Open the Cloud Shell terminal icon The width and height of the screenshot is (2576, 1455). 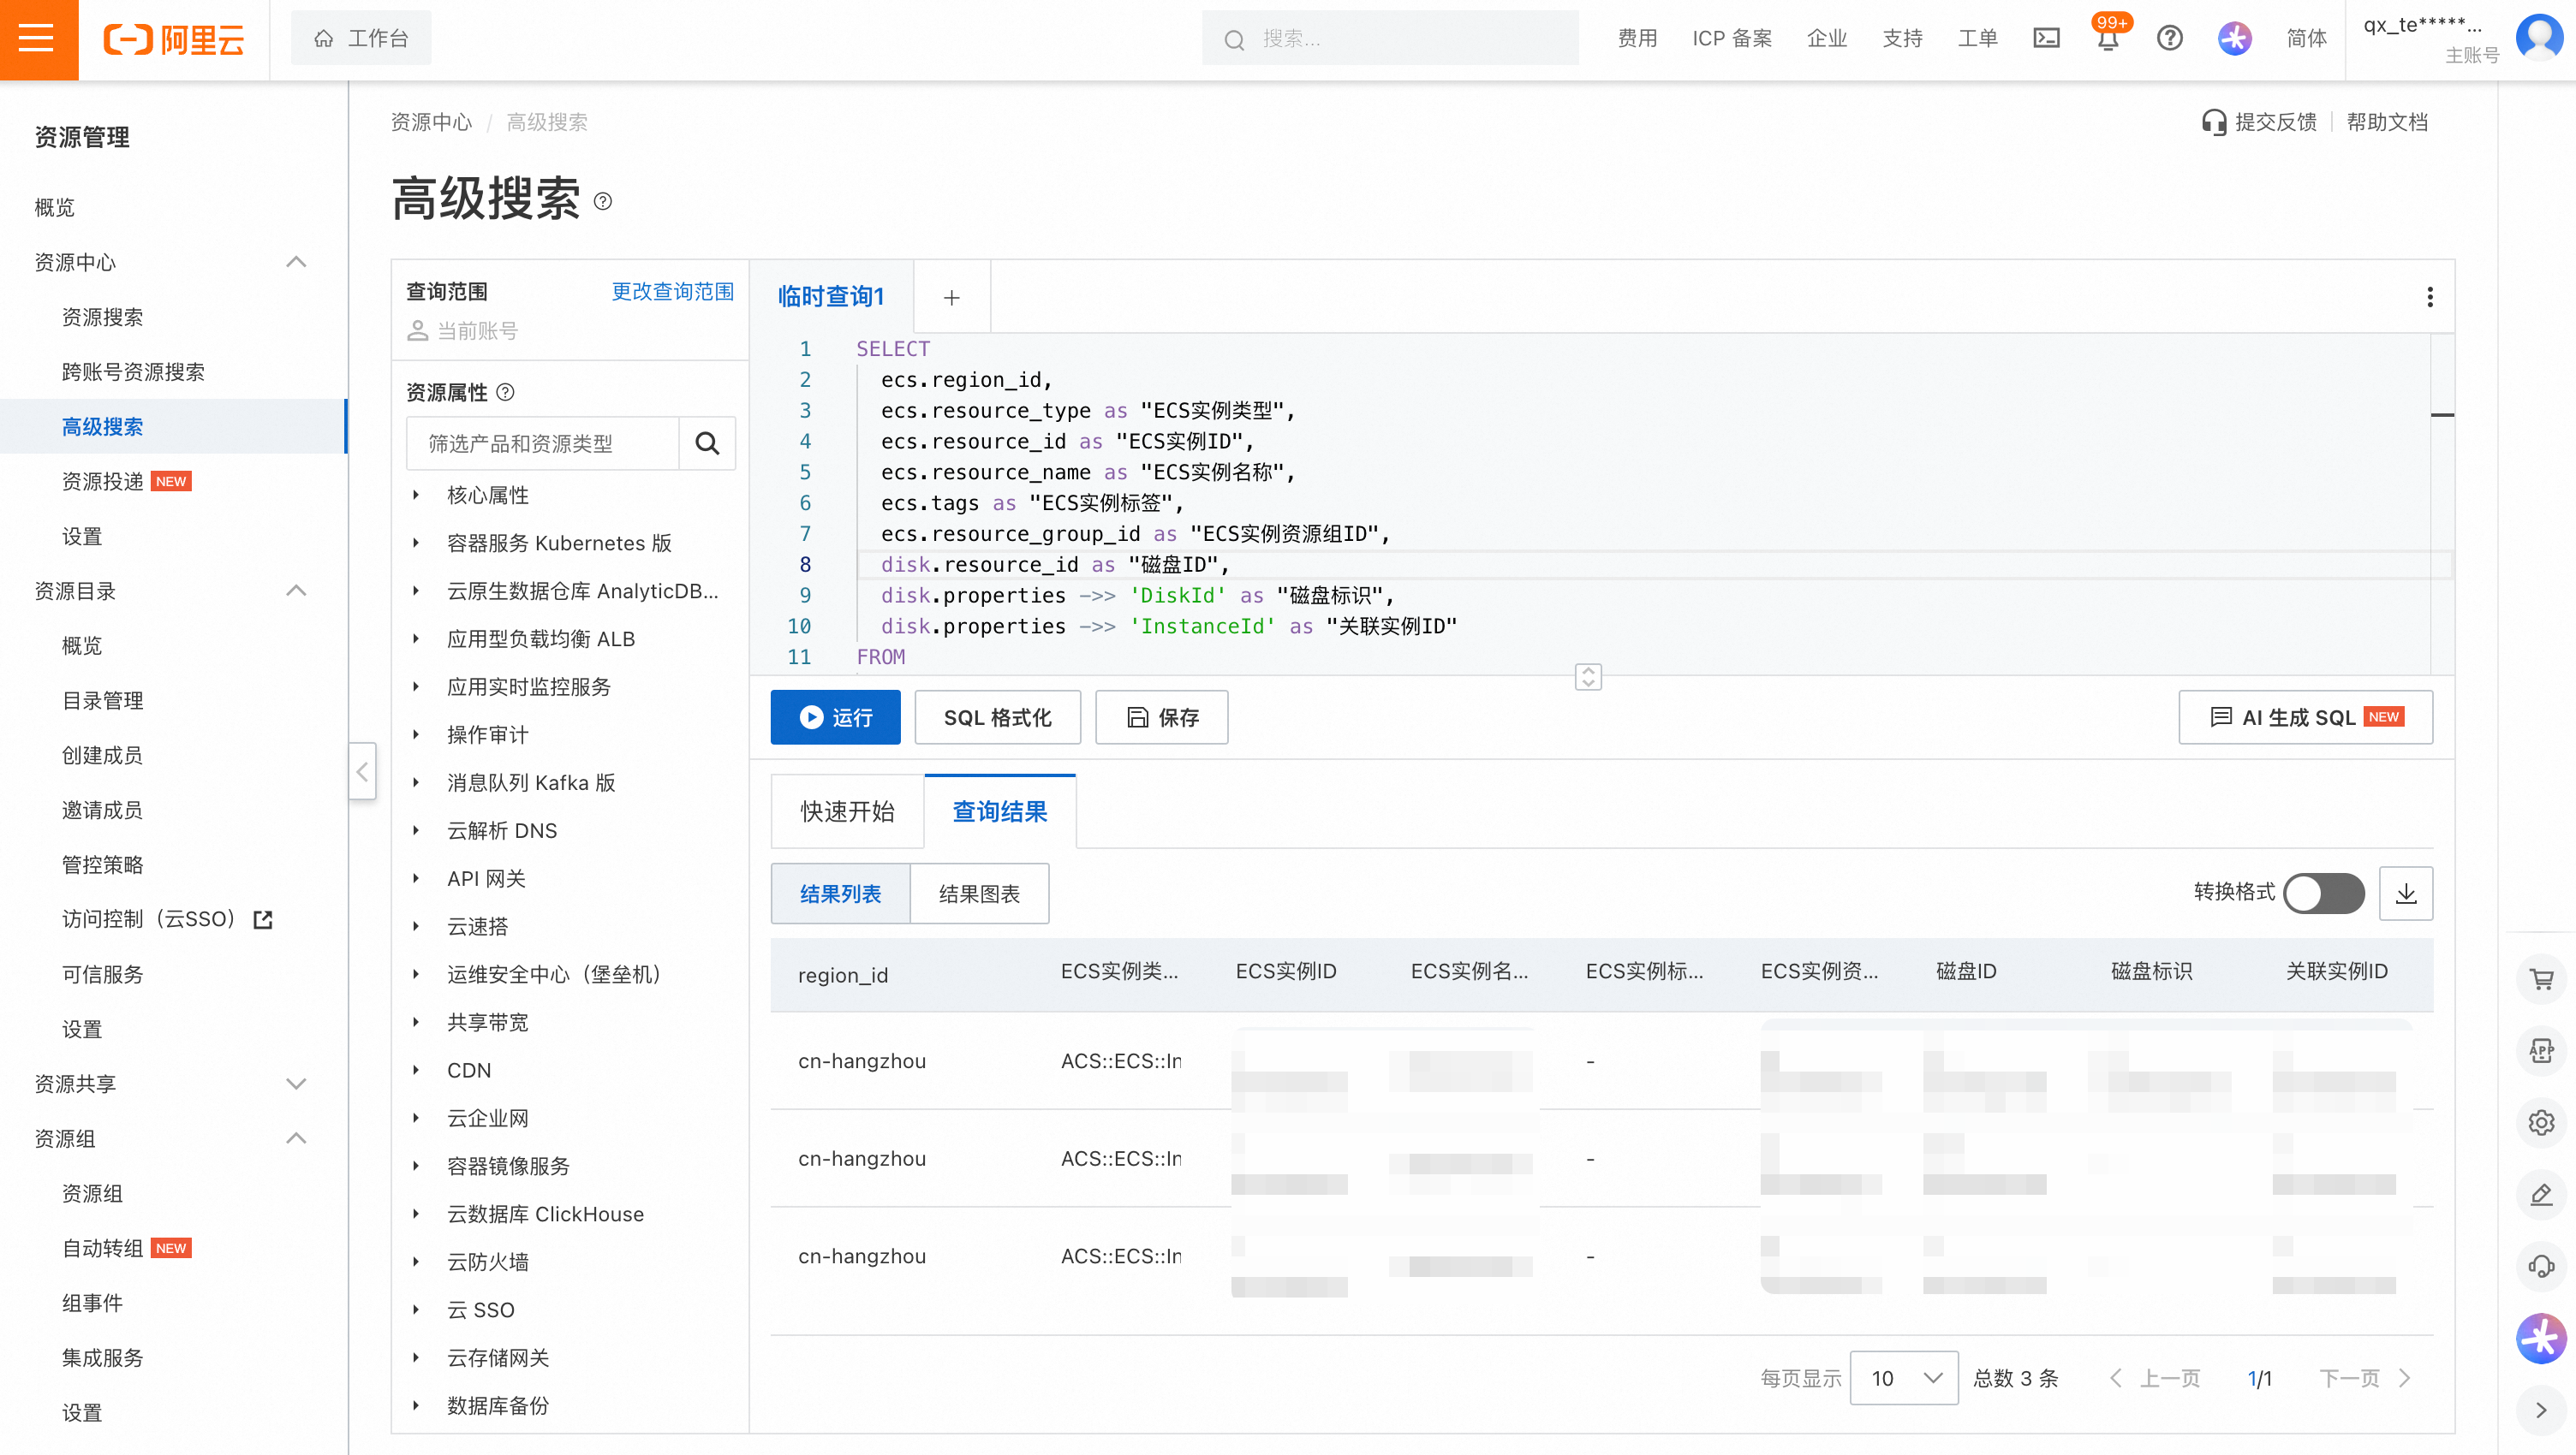click(x=2046, y=38)
